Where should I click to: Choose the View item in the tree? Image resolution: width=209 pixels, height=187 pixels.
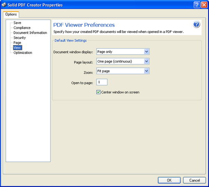click(17, 48)
